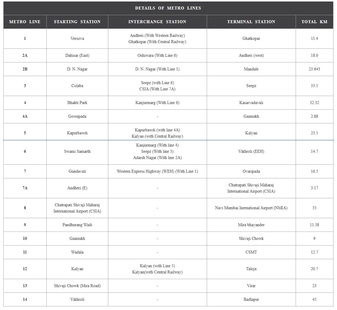Click the Bhakti Park cell
Screen dimensions: 337x310
77,103
